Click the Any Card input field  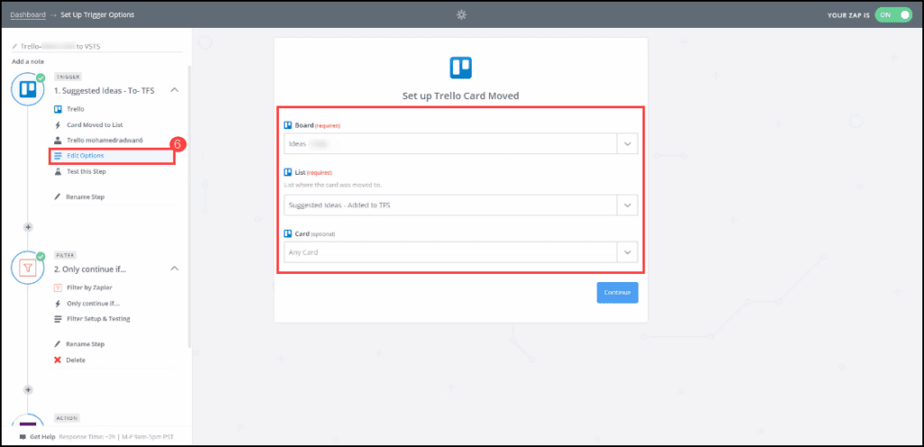(448, 252)
